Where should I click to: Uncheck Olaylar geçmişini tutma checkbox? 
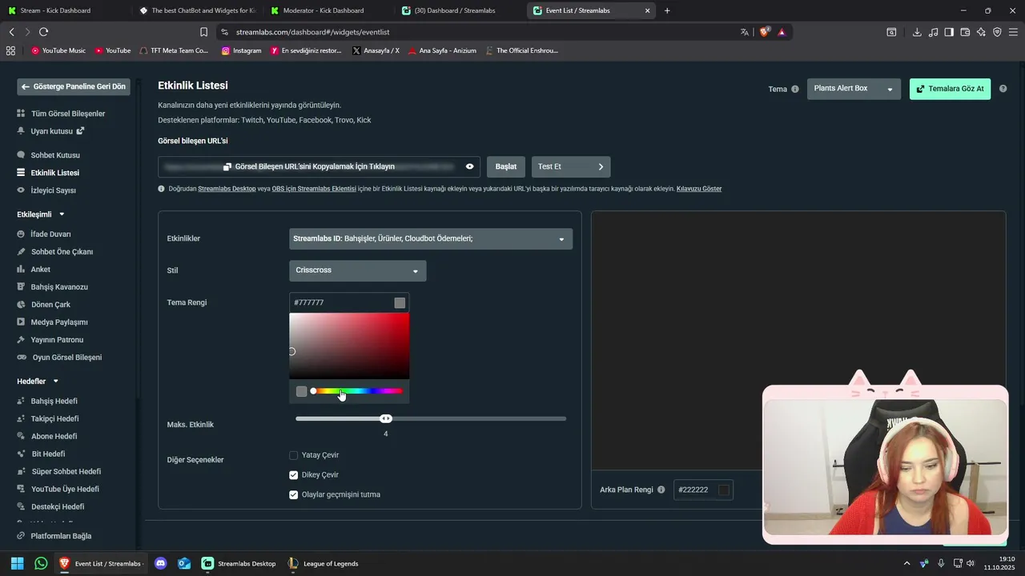tap(293, 494)
